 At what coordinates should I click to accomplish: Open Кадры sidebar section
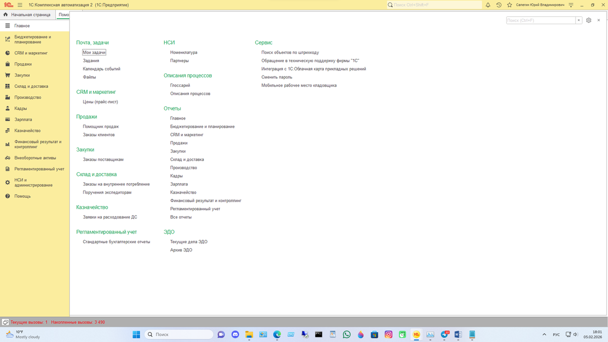[34, 108]
